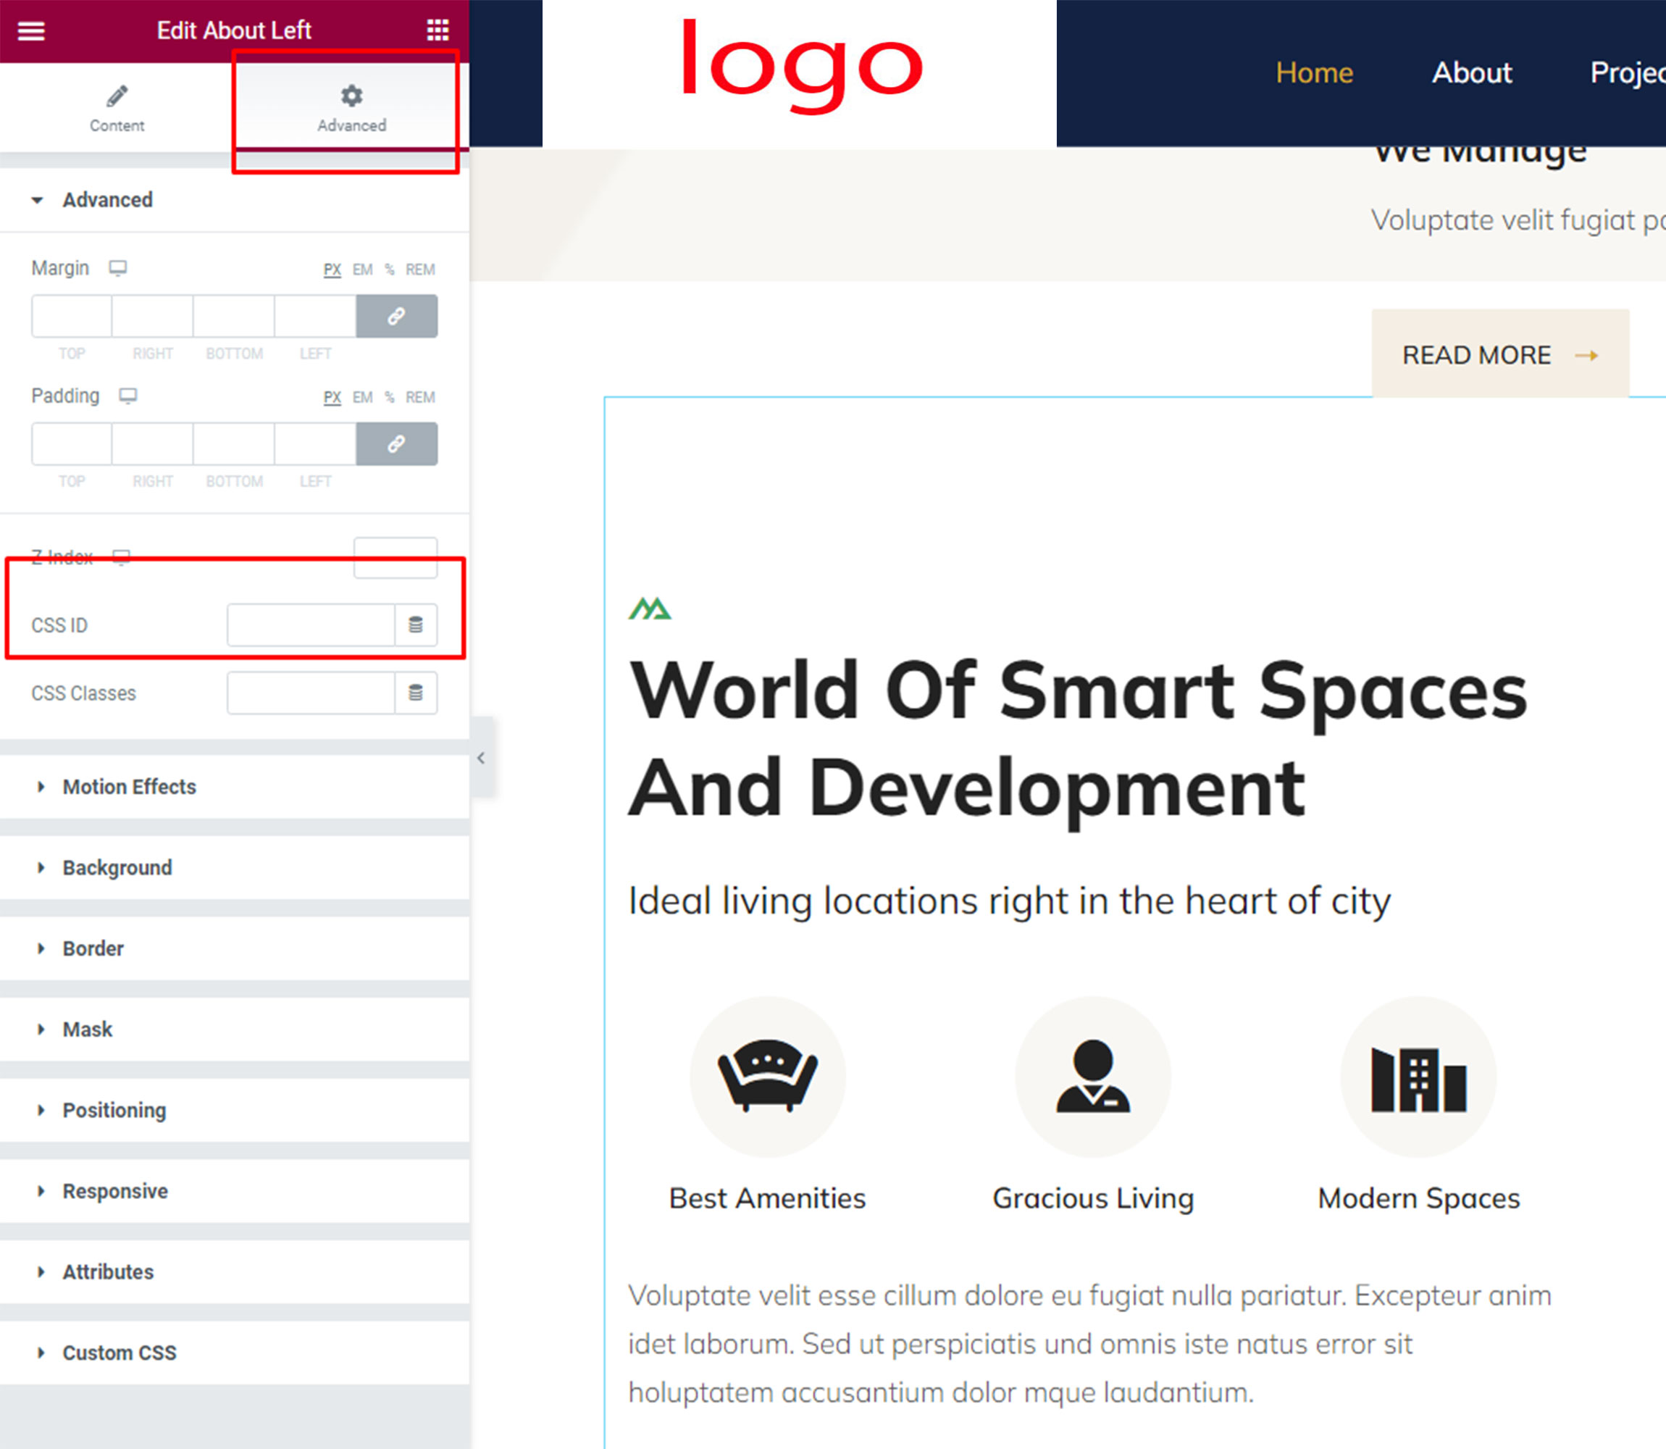Screen dimensions: 1666x1449
Task: Toggle Margin linked values button
Action: 396,316
